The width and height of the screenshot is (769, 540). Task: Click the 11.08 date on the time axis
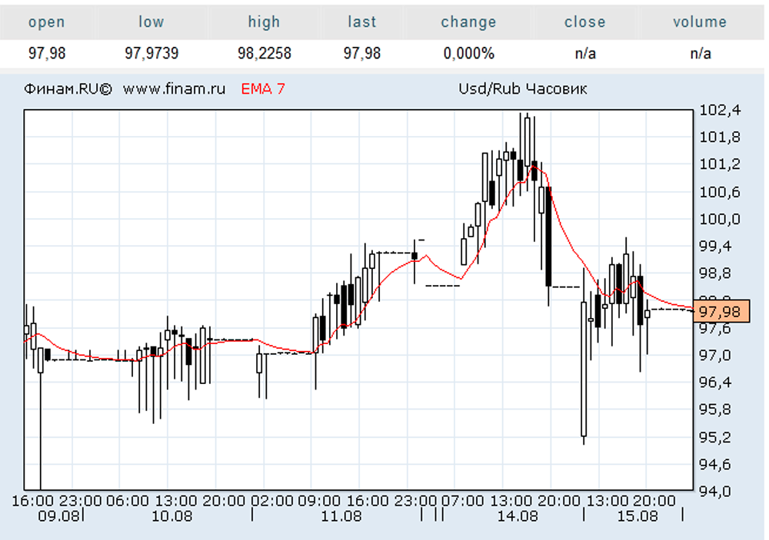tap(341, 516)
